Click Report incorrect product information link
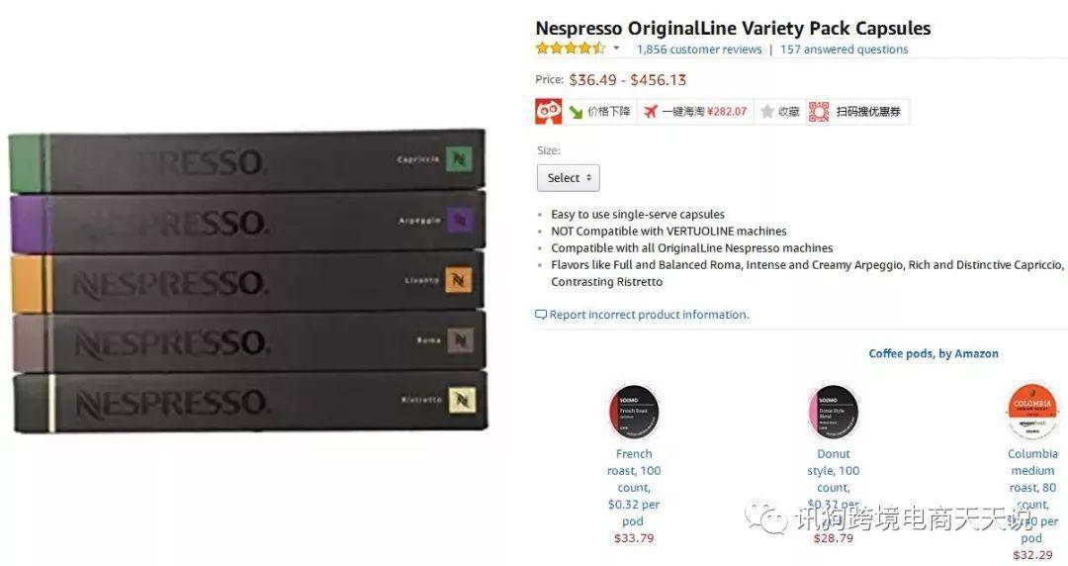 pos(649,315)
